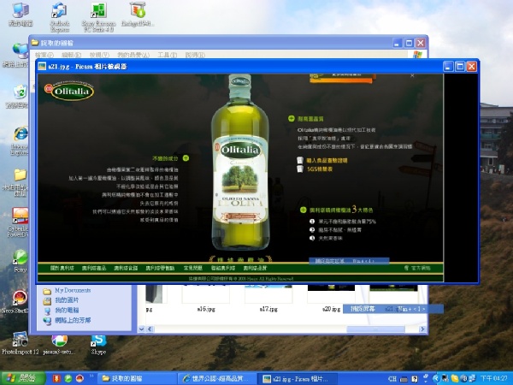Click the folder icon in the Explorer title bar
The width and height of the screenshot is (513, 385).
pos(35,43)
